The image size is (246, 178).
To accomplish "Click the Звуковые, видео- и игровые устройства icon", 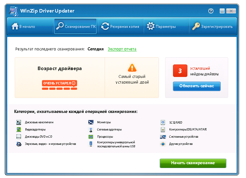I will point(19,144).
